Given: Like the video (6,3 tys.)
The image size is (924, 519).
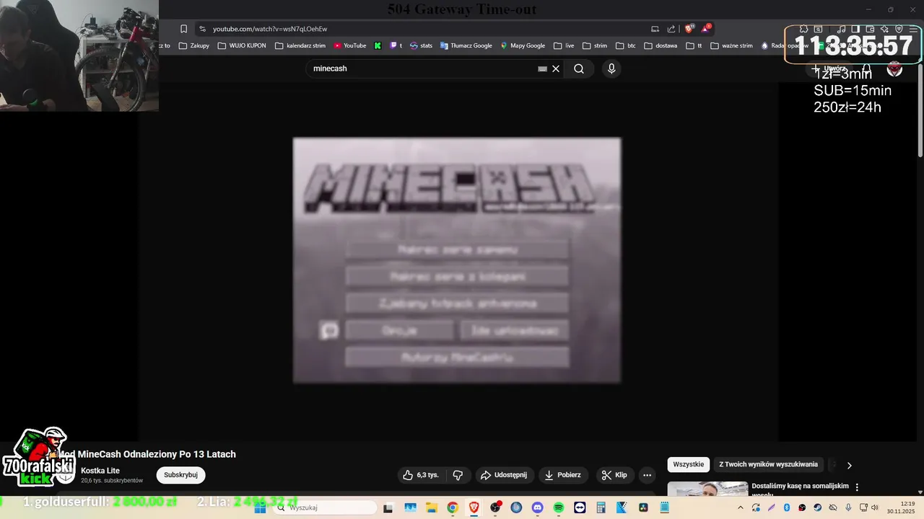Looking at the screenshot, I should (x=420, y=475).
